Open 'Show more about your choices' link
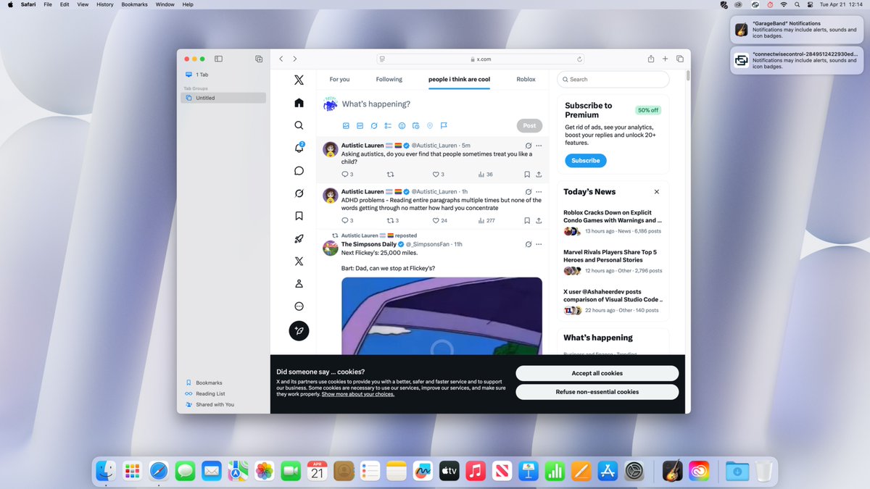 click(x=358, y=394)
